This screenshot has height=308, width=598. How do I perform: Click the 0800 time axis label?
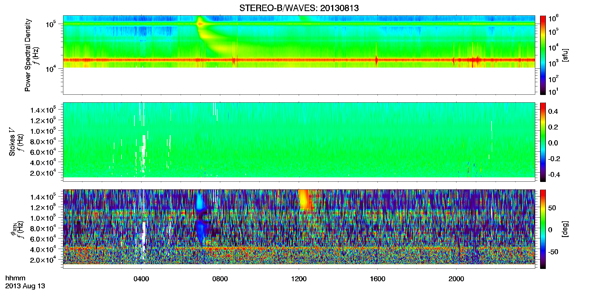pos(220,279)
